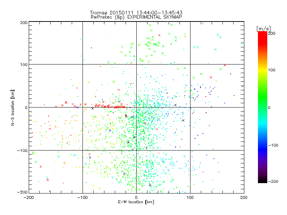Click the 200 label atop the colorbar
Screen dimensions: 287x215
pyautogui.click(x=272, y=33)
